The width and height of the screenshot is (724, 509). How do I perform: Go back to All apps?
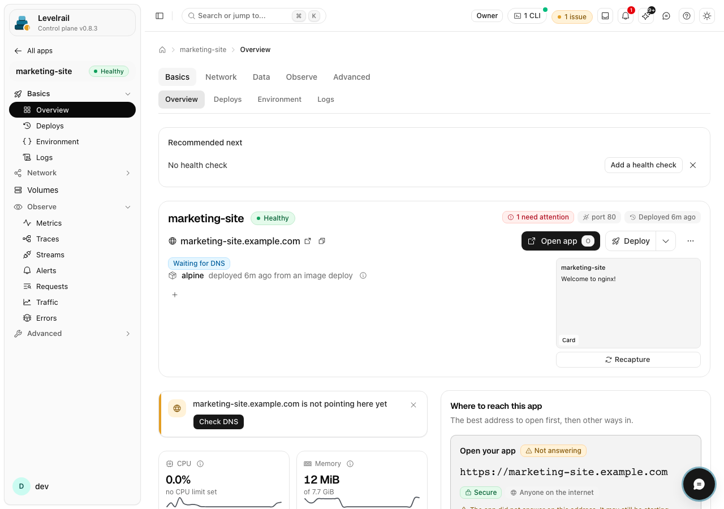(33, 51)
